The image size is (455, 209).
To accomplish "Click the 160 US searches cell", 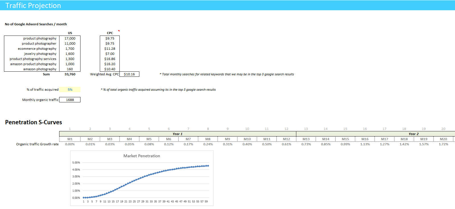I will (70, 69).
